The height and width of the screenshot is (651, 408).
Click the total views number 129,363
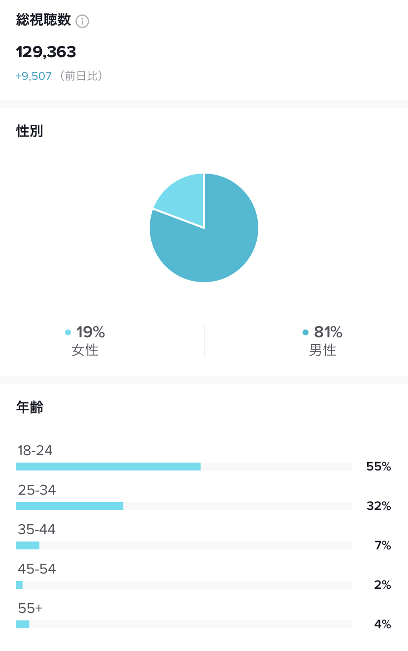tap(46, 52)
